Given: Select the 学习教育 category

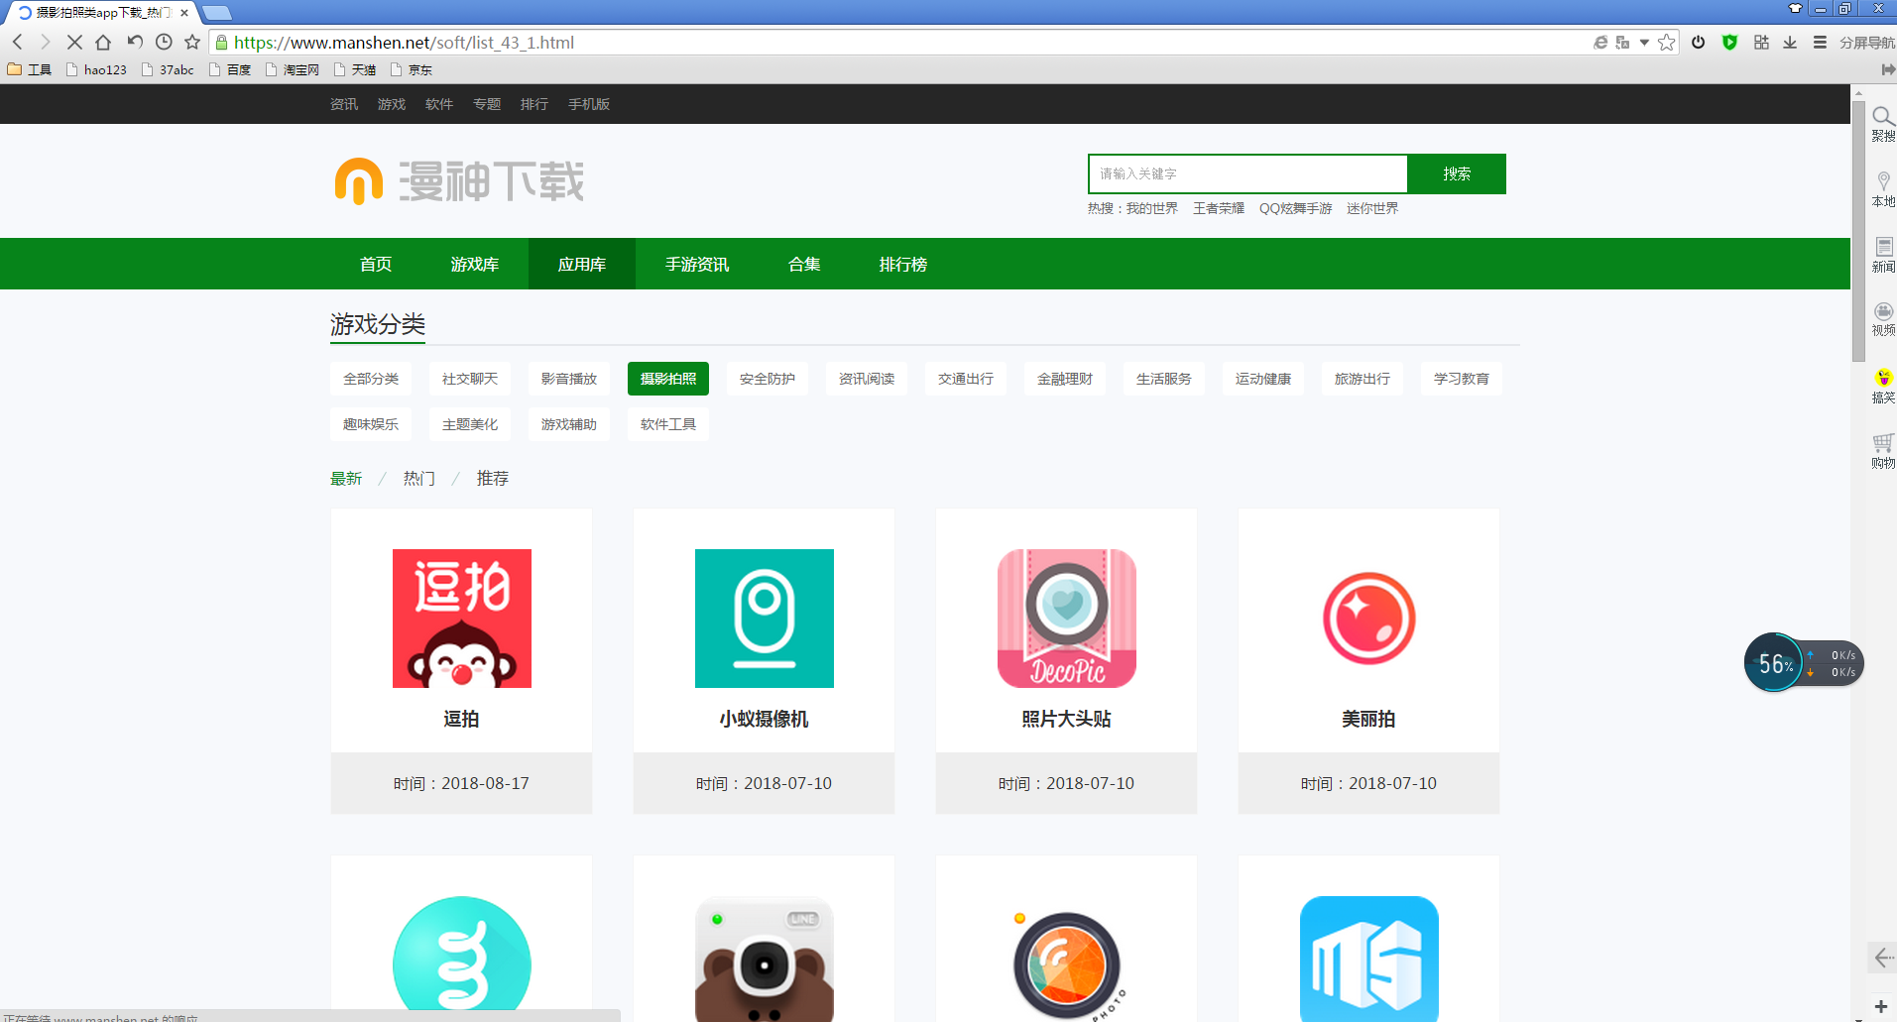Looking at the screenshot, I should pos(1462,379).
